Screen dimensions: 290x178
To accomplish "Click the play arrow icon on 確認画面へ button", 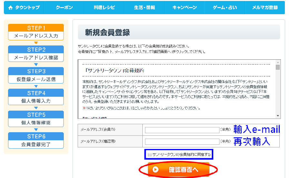I will (x=155, y=170).
